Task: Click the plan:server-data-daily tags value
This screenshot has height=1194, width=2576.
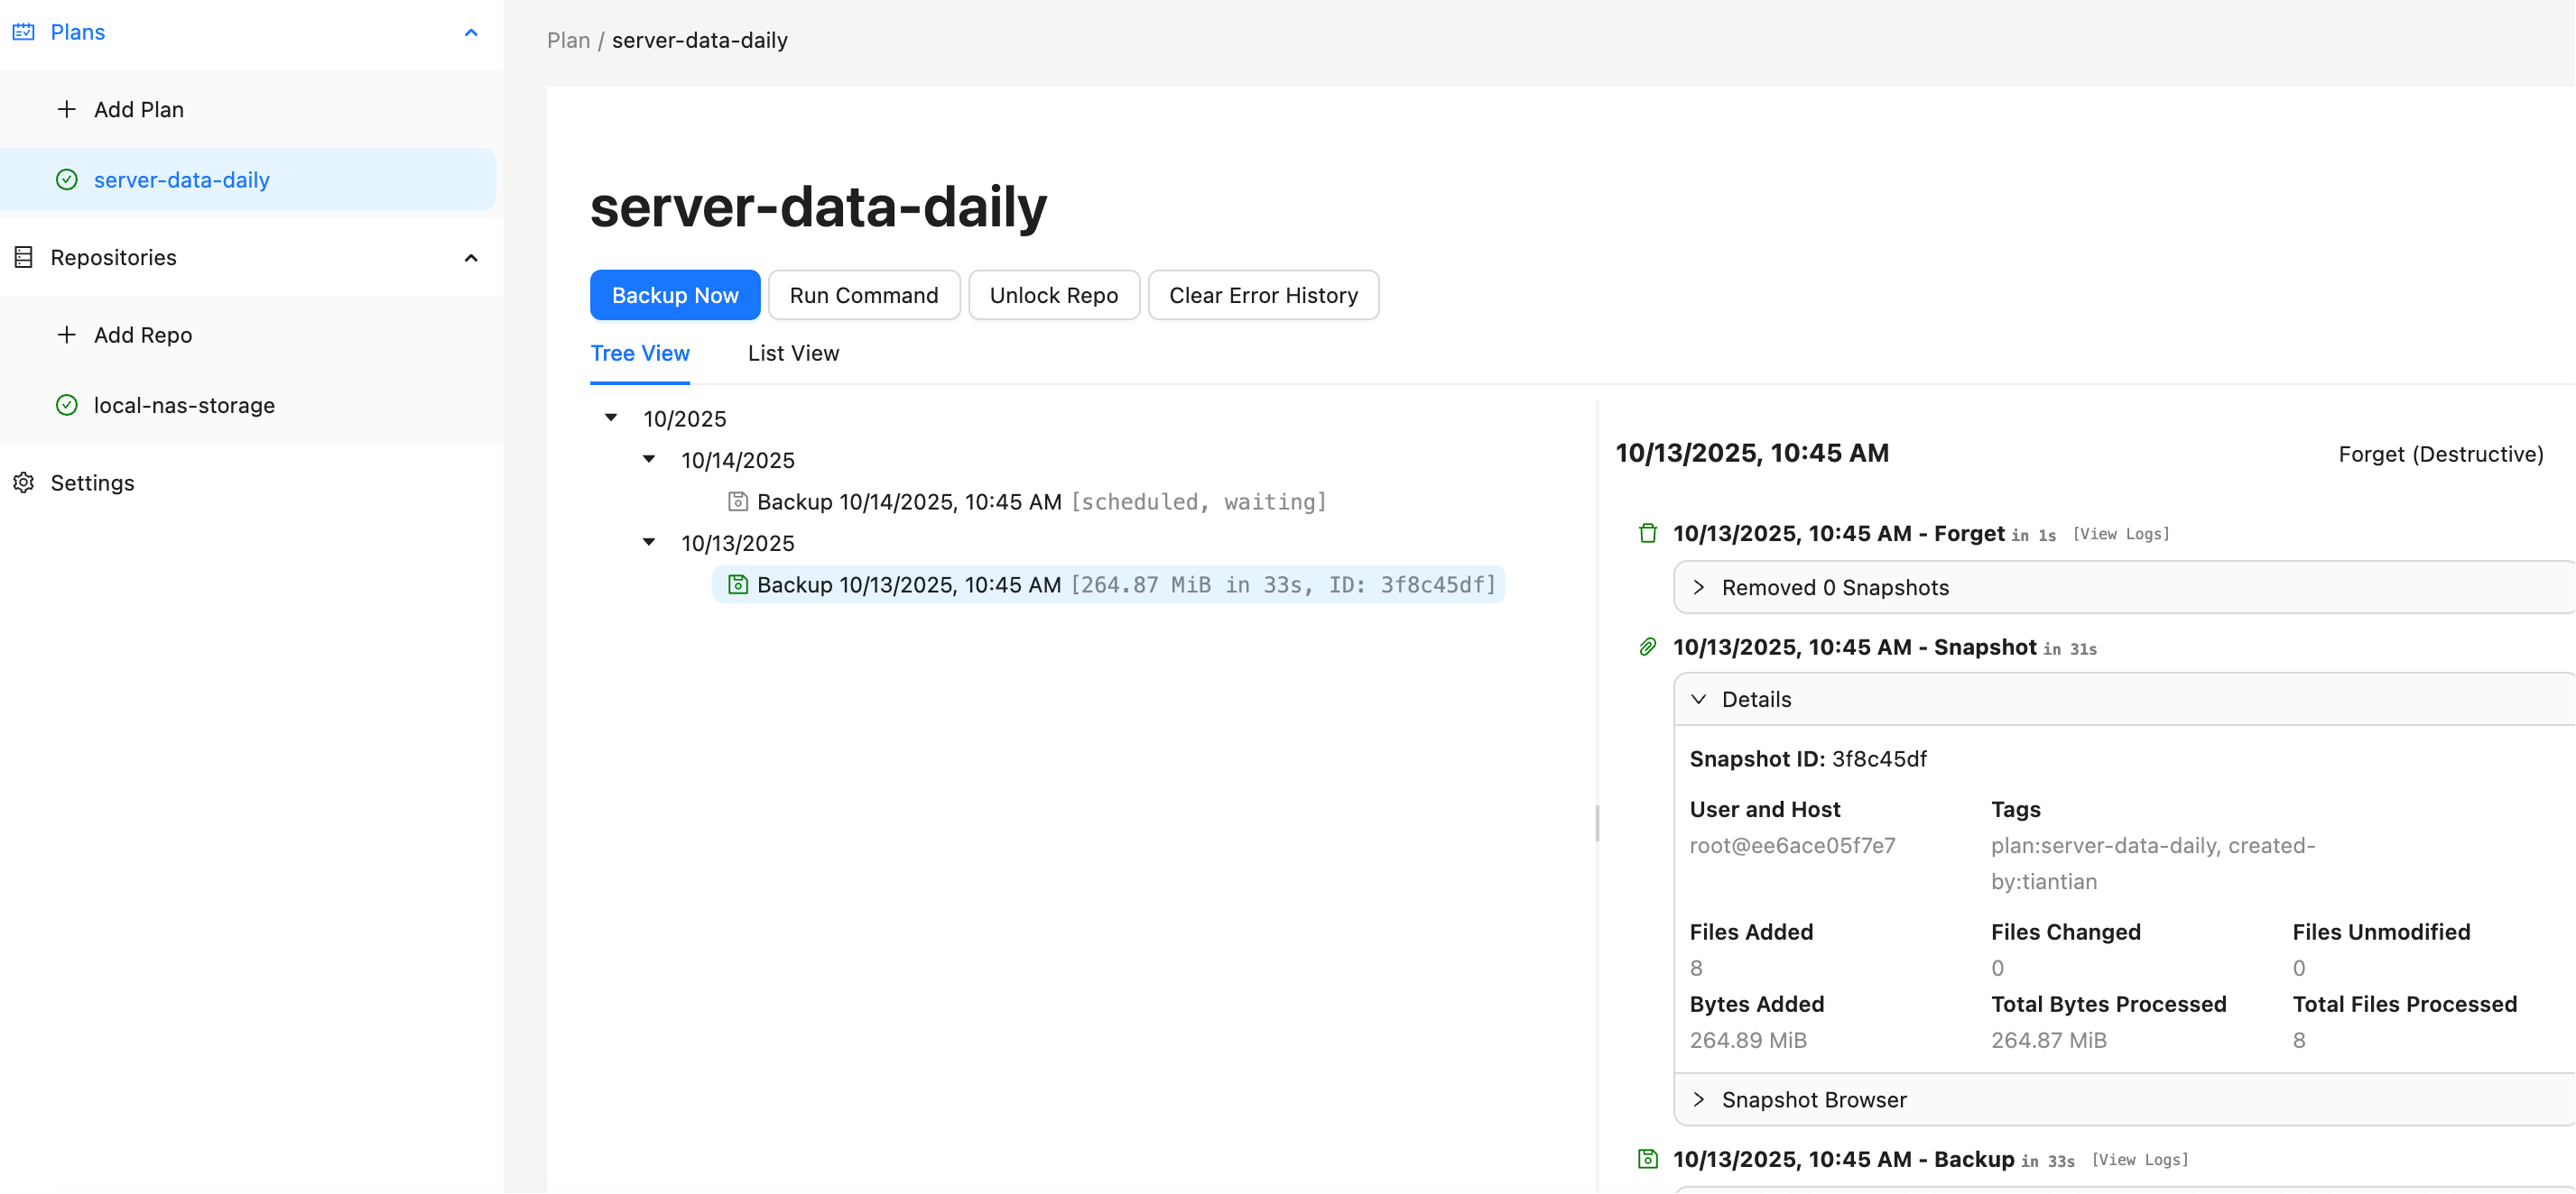Action: click(2153, 863)
